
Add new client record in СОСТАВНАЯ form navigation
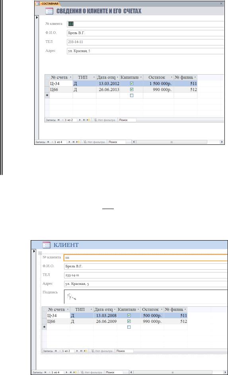(78, 142)
